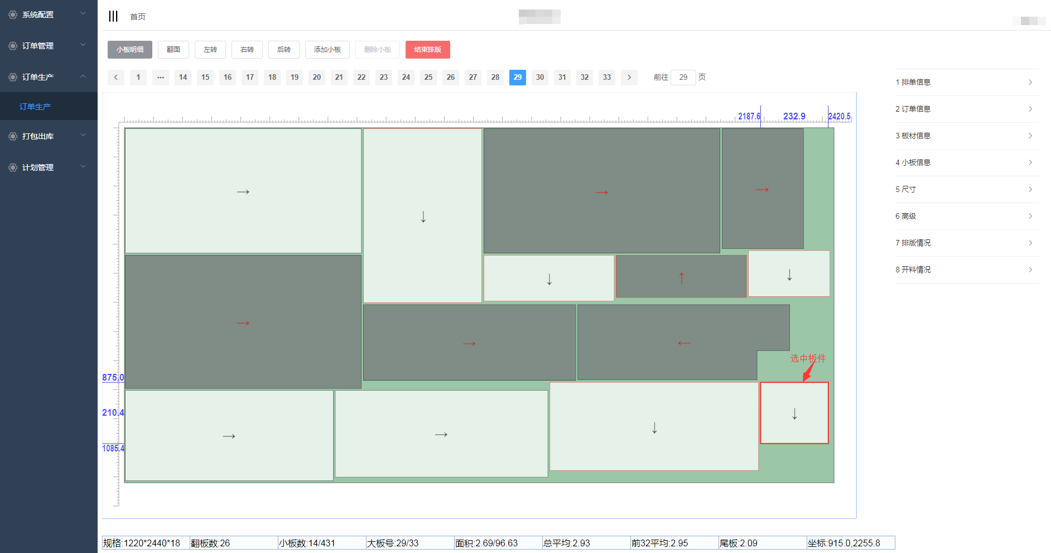Viewport: 1051px width, 553px height.
Task: Click the 系统配置 gear icon
Action: [13, 15]
